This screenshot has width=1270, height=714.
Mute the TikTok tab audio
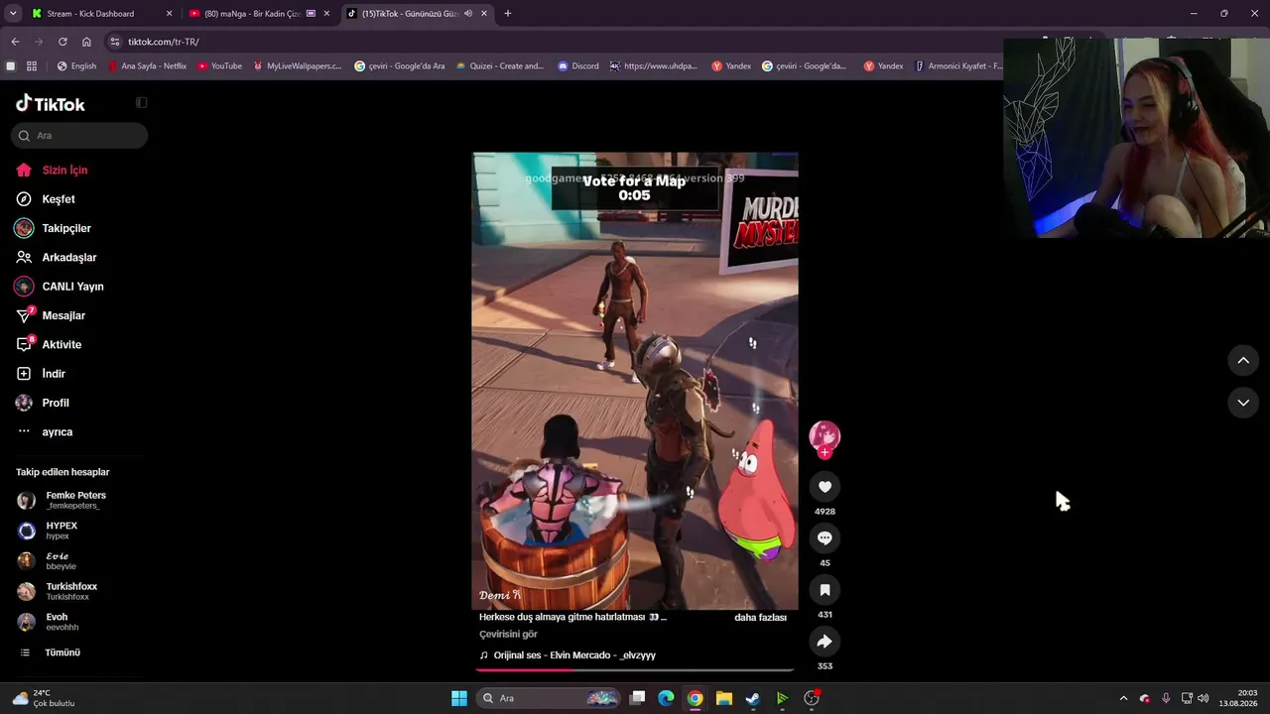(x=468, y=14)
